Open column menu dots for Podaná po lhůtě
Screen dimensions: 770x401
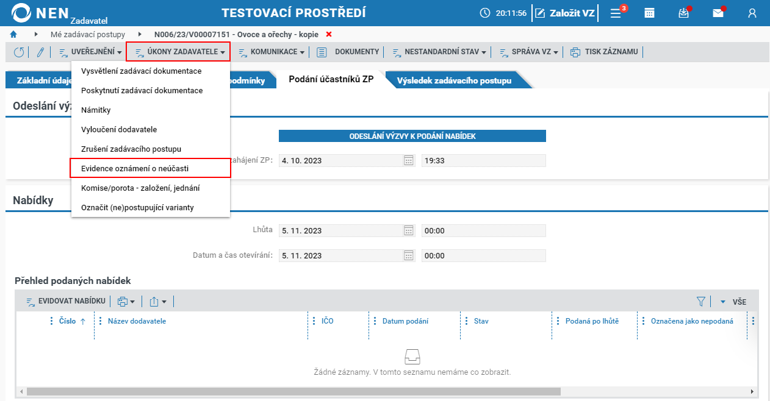pos(558,321)
